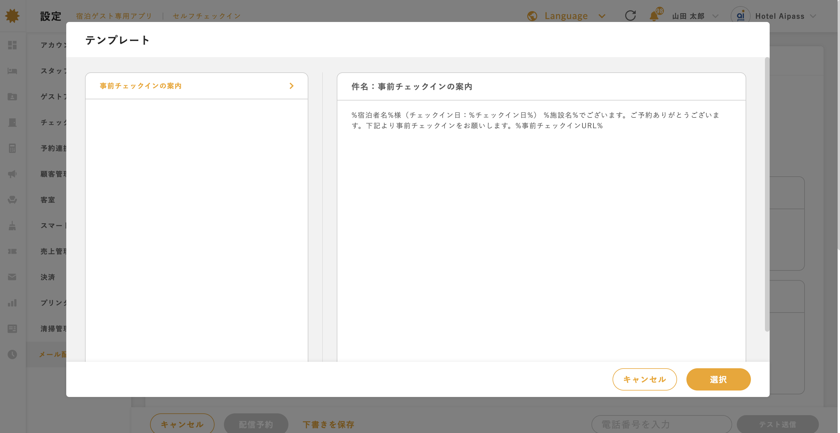Click the テスト送信 button
This screenshot has width=840, height=433.
point(778,424)
